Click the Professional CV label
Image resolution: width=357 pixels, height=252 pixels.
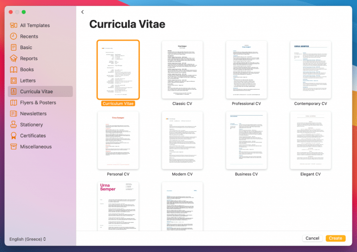coord(246,103)
